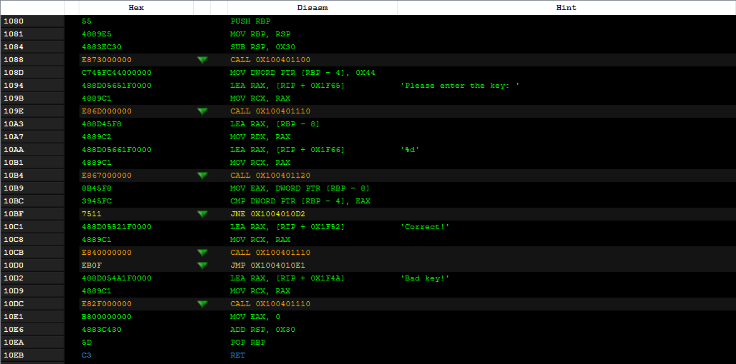The height and width of the screenshot is (364, 736).
Task: Click the 'Please enter the key: ' hint
Action: (460, 86)
